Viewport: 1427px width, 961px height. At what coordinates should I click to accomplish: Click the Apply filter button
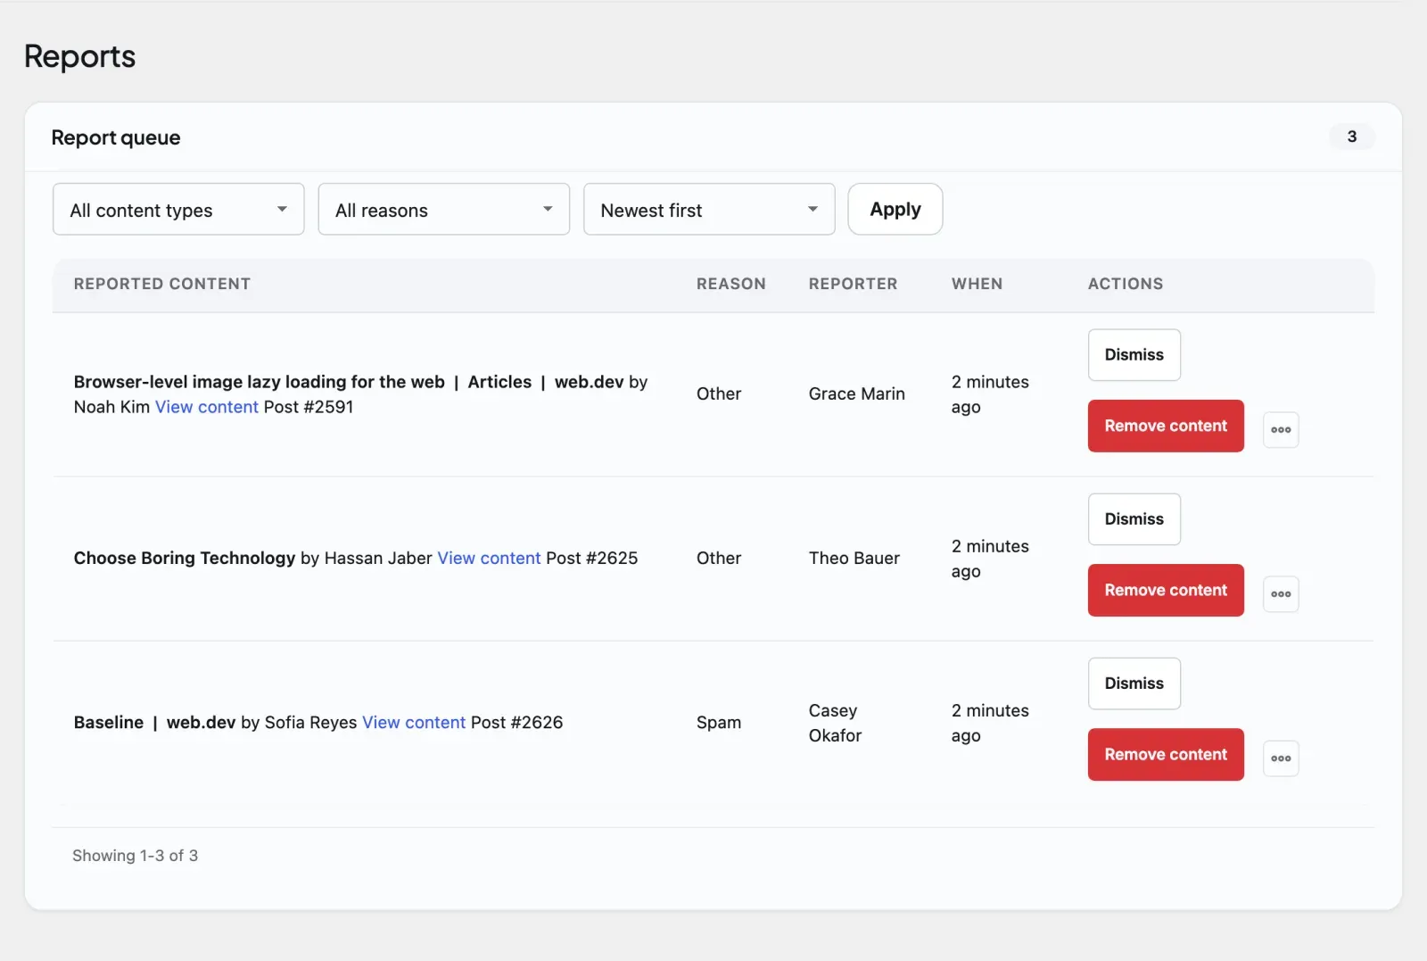point(895,210)
